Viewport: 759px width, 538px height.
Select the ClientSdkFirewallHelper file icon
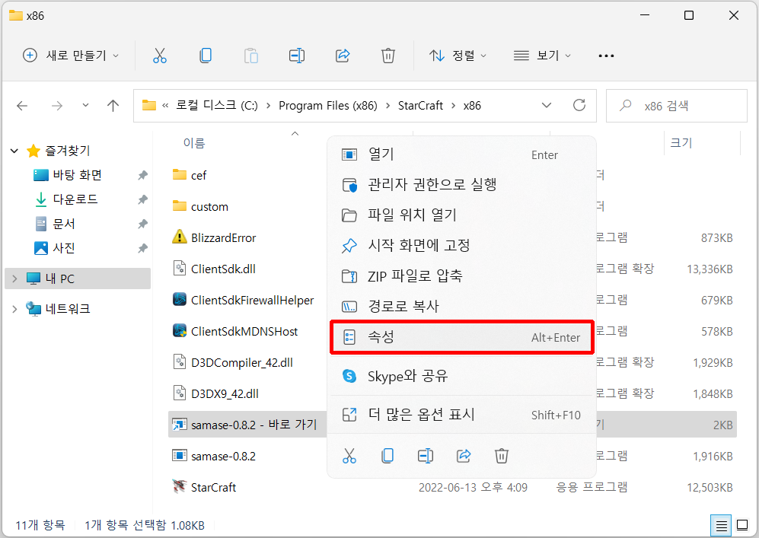[x=180, y=300]
